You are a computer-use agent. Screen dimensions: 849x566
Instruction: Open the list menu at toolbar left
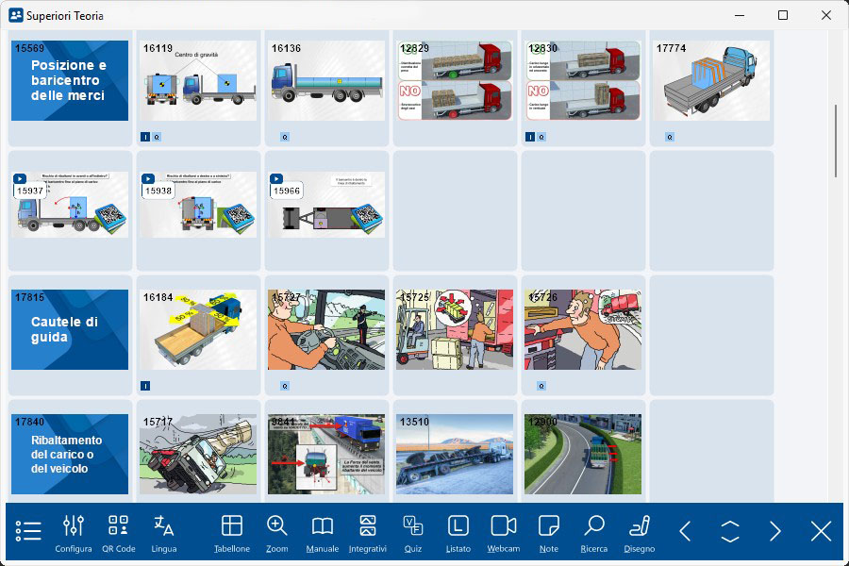tap(28, 531)
